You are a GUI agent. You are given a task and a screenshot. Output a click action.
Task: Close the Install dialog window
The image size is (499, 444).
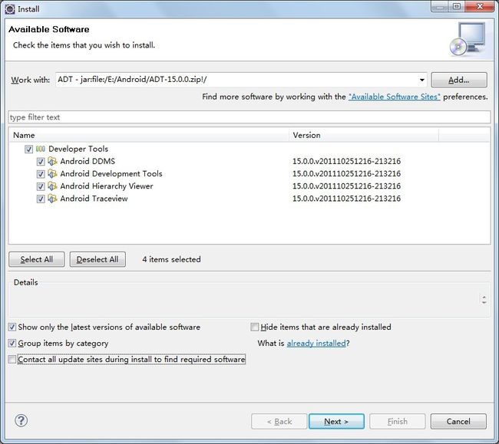(480, 6)
